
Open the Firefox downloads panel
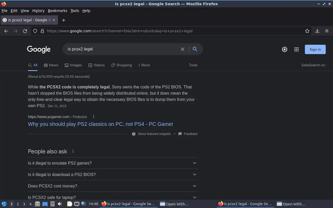[317, 31]
